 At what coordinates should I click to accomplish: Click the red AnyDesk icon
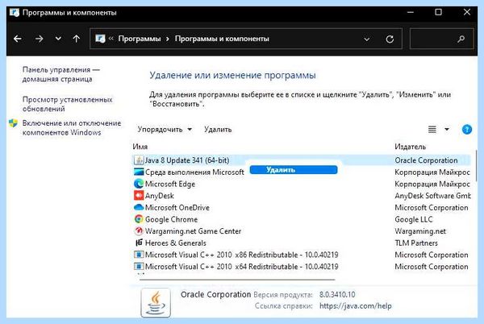(139, 196)
